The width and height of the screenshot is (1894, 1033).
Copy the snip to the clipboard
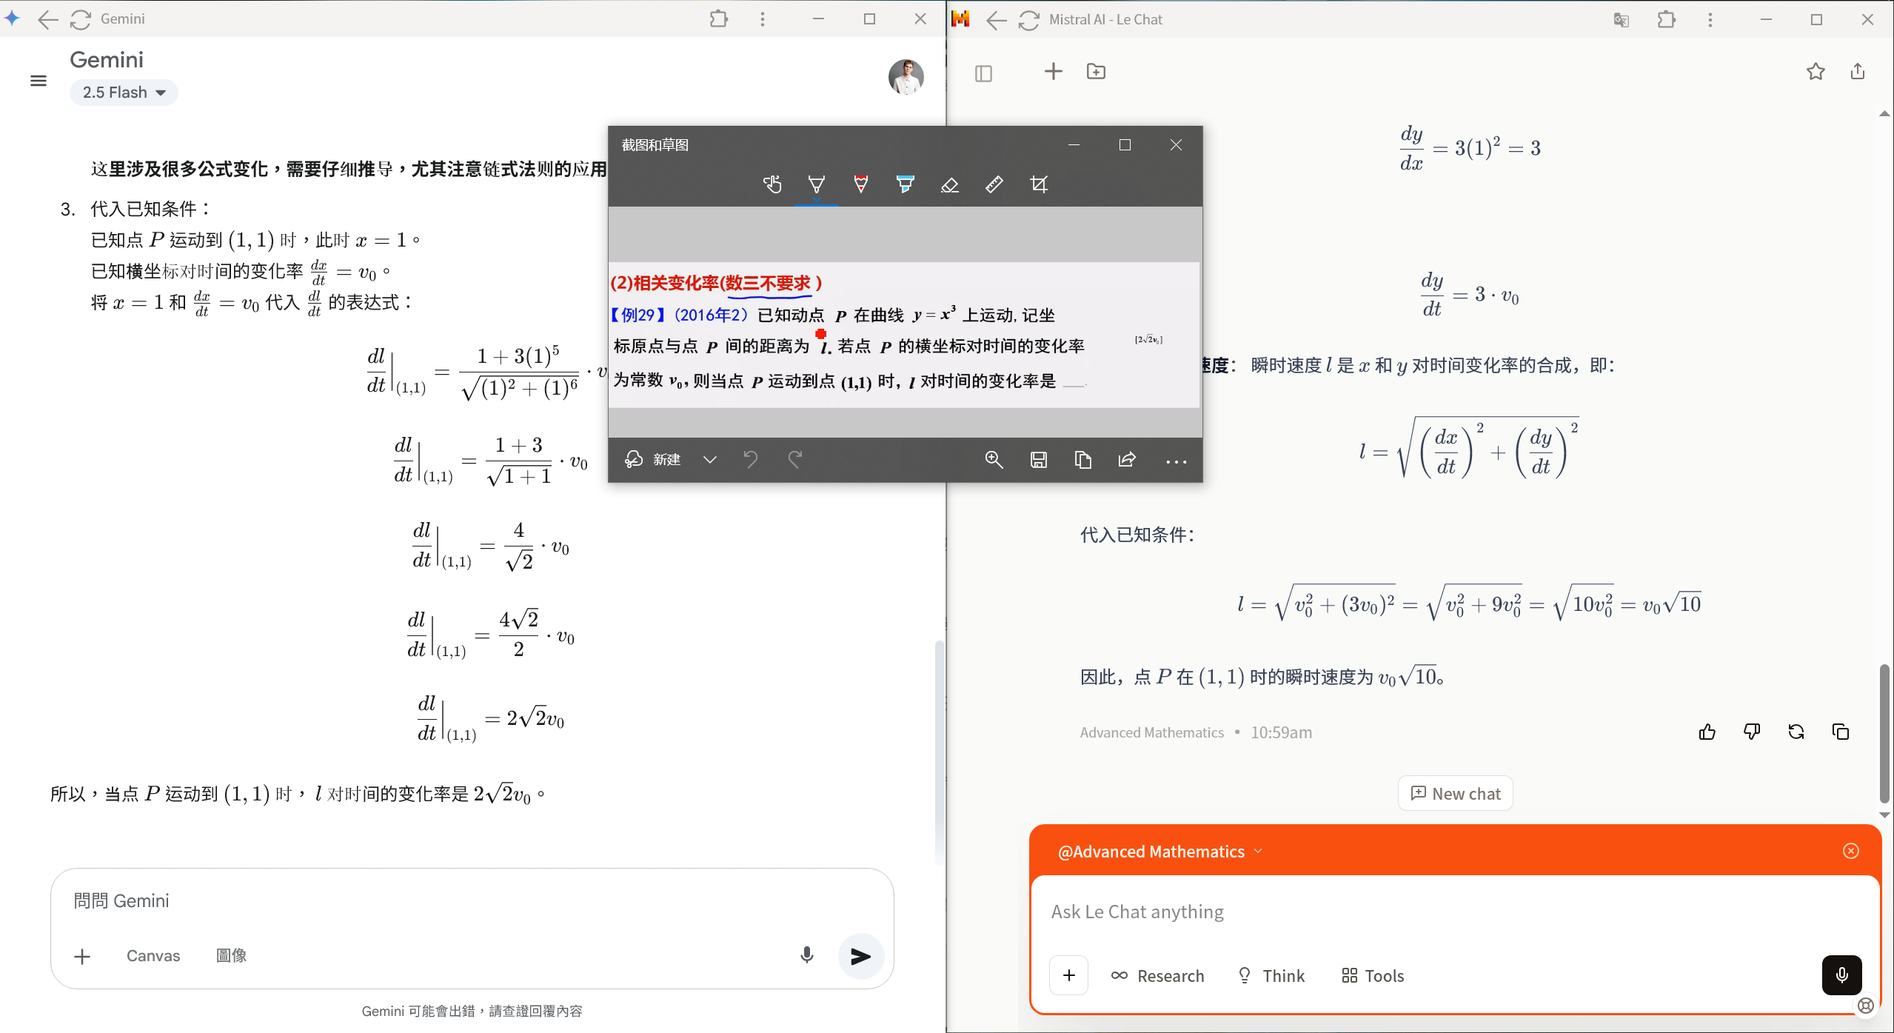click(1082, 460)
